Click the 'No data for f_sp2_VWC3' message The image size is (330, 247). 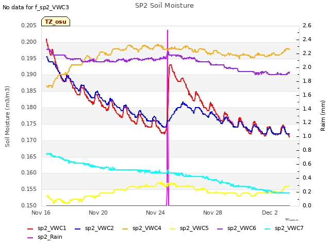pos(36,7)
